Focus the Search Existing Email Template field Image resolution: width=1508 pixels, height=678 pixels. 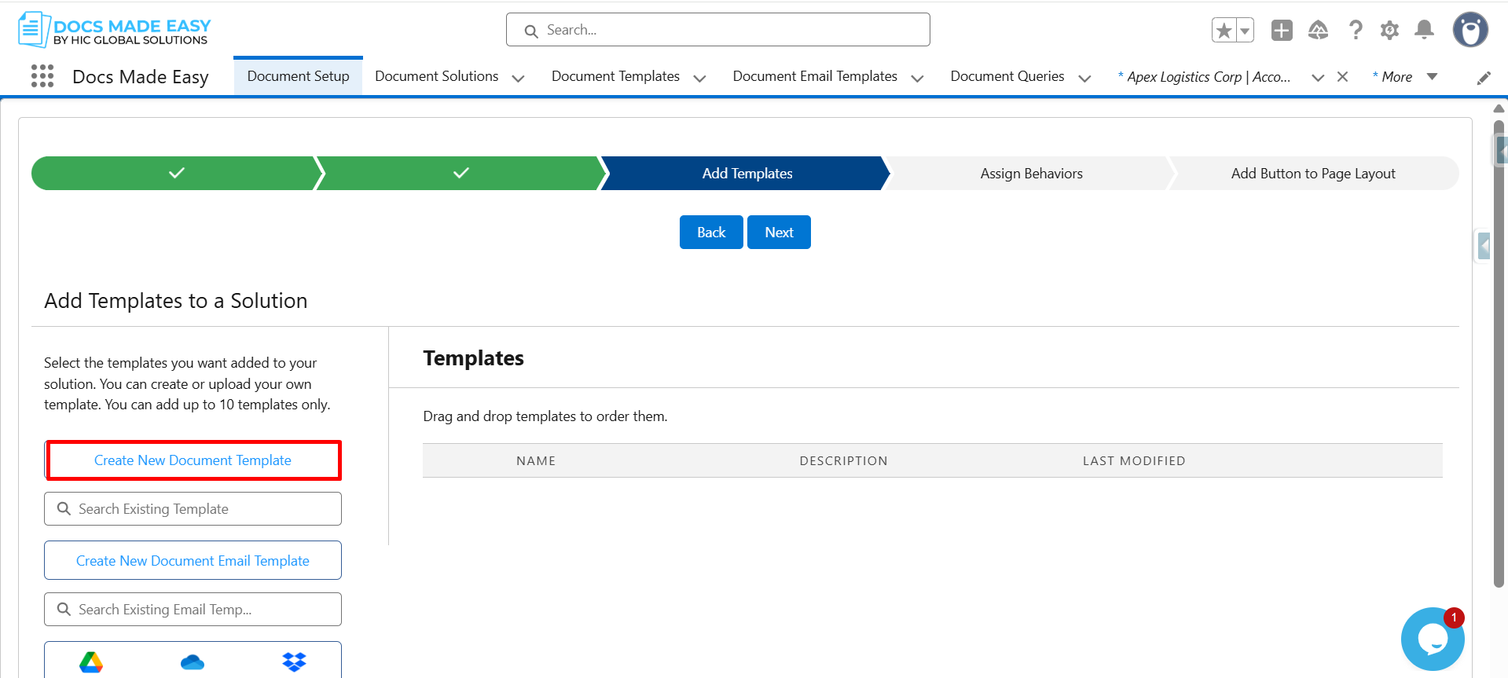point(193,610)
